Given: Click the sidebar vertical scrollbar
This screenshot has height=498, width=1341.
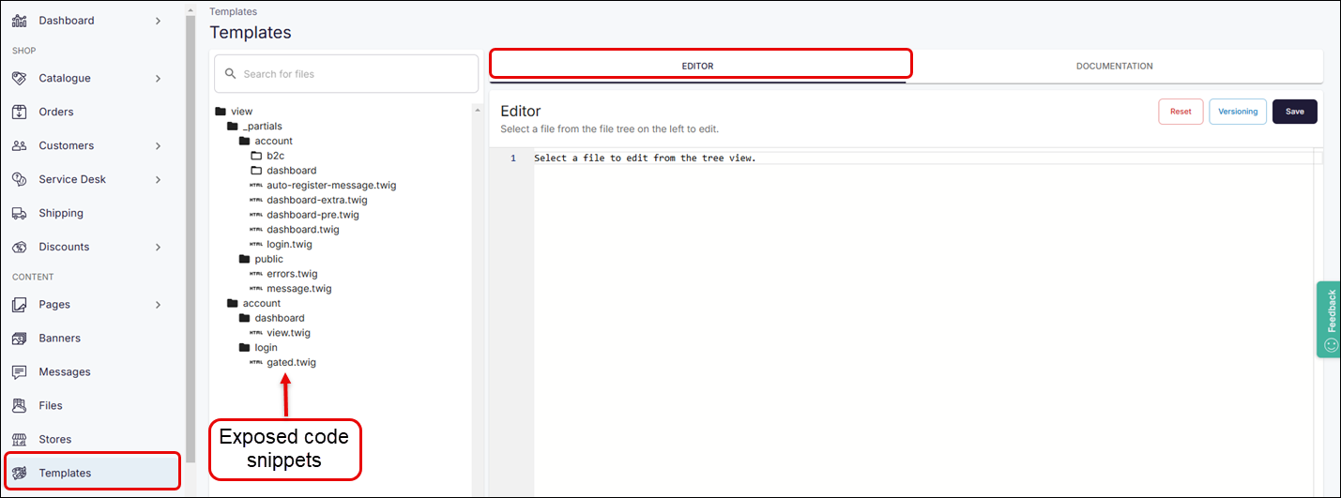Looking at the screenshot, I should pos(191,239).
